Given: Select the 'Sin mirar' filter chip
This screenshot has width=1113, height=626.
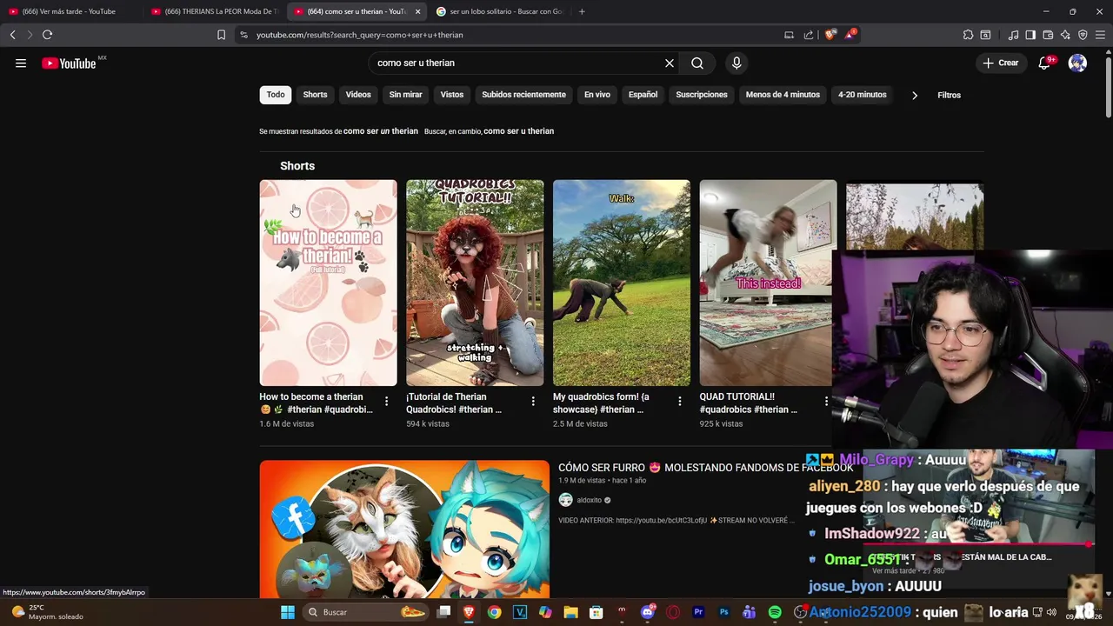Looking at the screenshot, I should [x=405, y=95].
